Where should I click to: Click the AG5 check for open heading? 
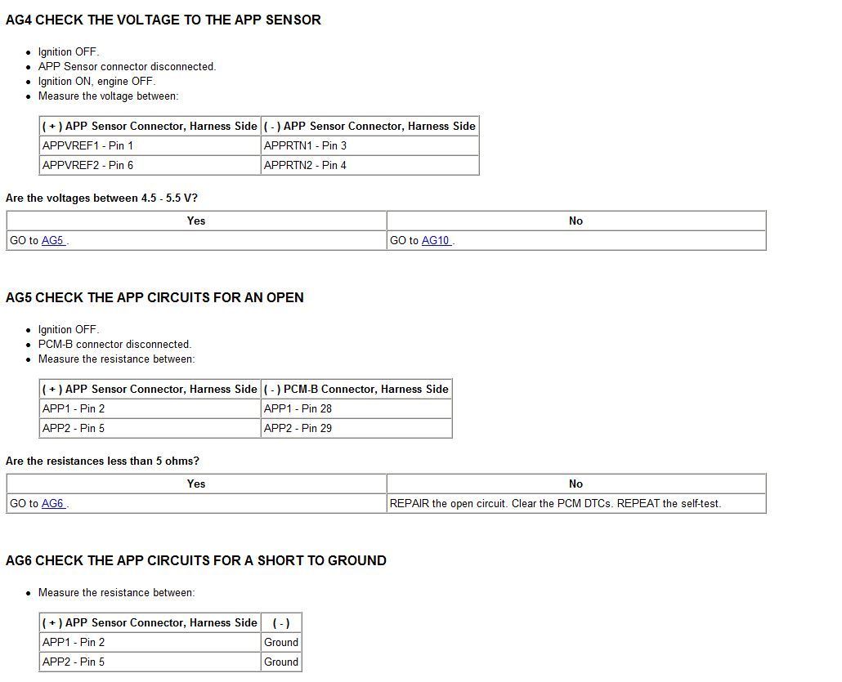(x=155, y=297)
